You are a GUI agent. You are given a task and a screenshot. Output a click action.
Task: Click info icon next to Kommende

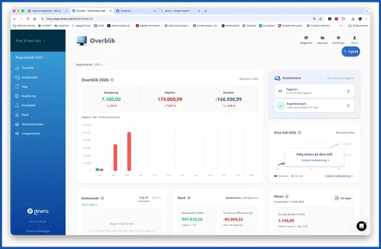tap(102, 198)
